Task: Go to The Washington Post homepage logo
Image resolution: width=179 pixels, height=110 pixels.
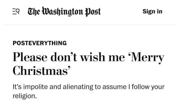Action: (64, 12)
